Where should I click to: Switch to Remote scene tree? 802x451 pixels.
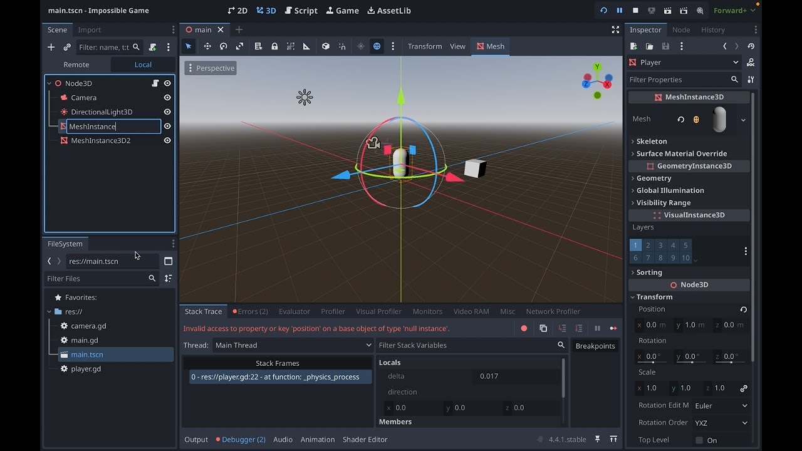tap(76, 65)
